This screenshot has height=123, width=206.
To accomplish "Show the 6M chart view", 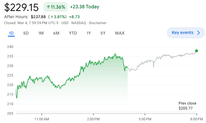I will (x=56, y=33).
